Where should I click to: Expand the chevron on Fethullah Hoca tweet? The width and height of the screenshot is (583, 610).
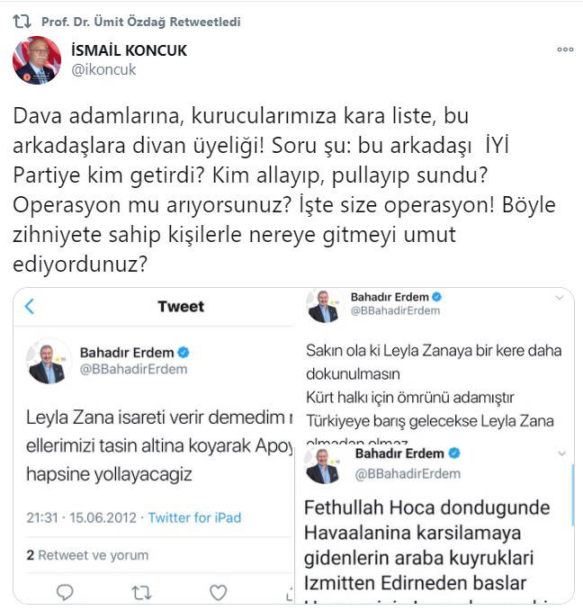pyautogui.click(x=561, y=453)
